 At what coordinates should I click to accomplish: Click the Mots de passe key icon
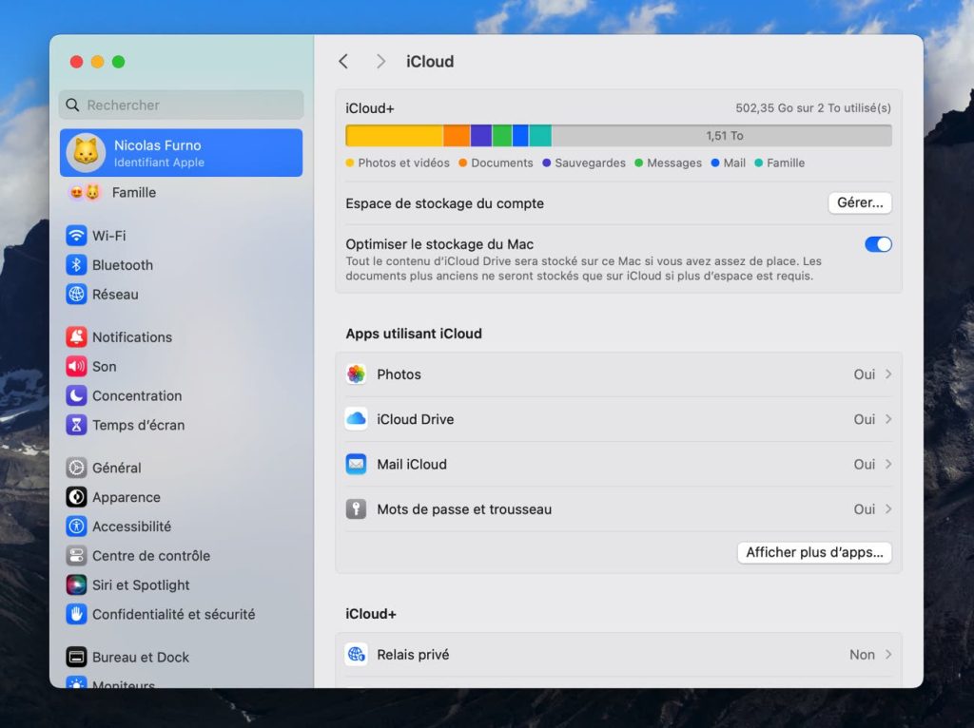tap(356, 508)
